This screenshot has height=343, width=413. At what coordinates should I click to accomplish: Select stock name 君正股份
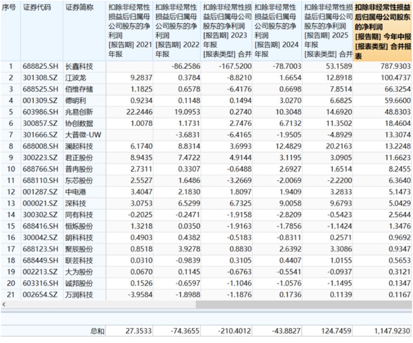(x=79, y=158)
